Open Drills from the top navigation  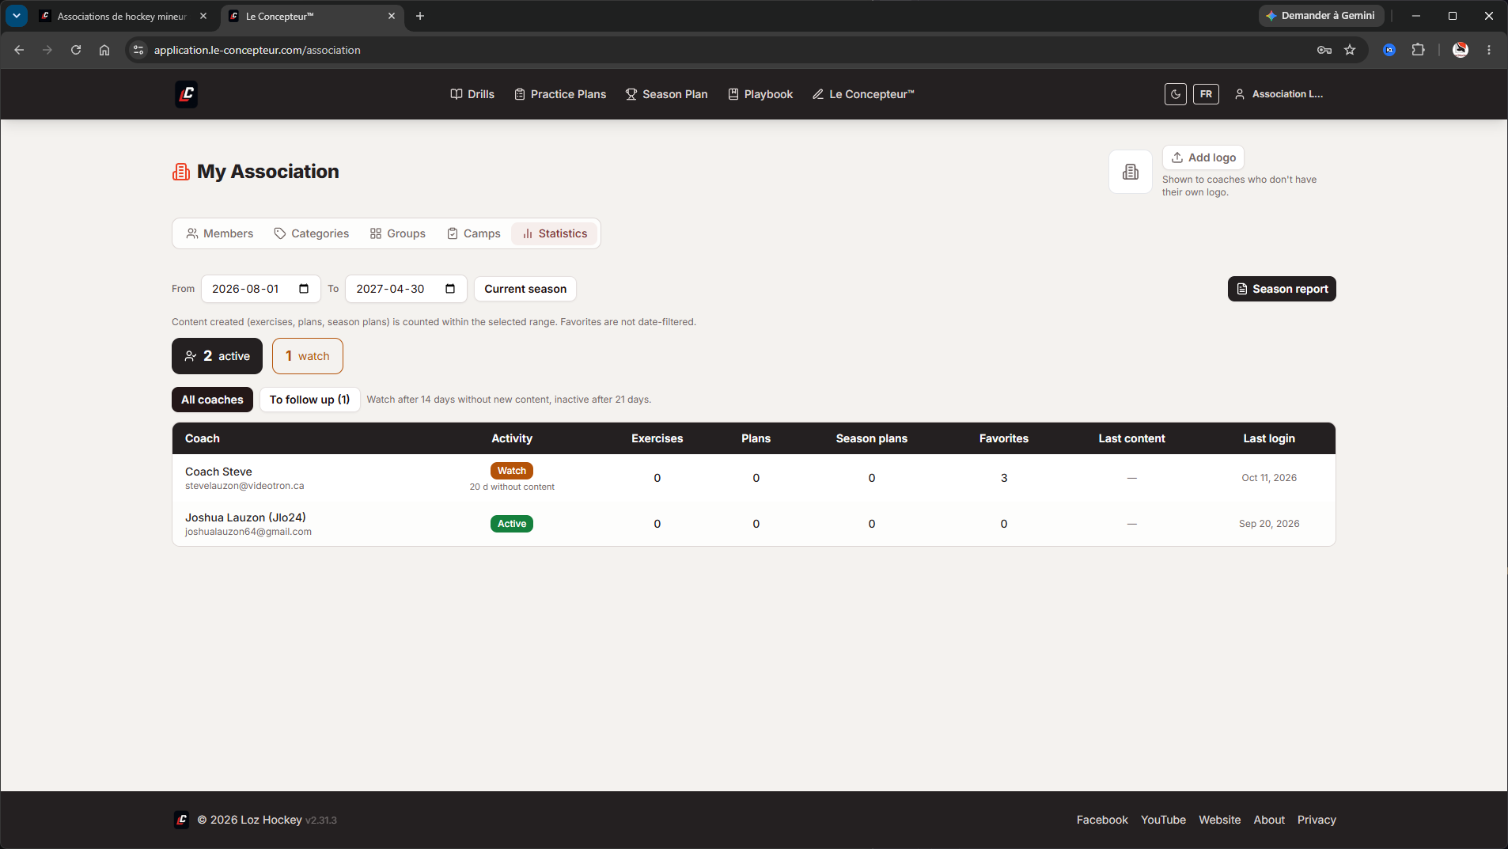pos(472,94)
